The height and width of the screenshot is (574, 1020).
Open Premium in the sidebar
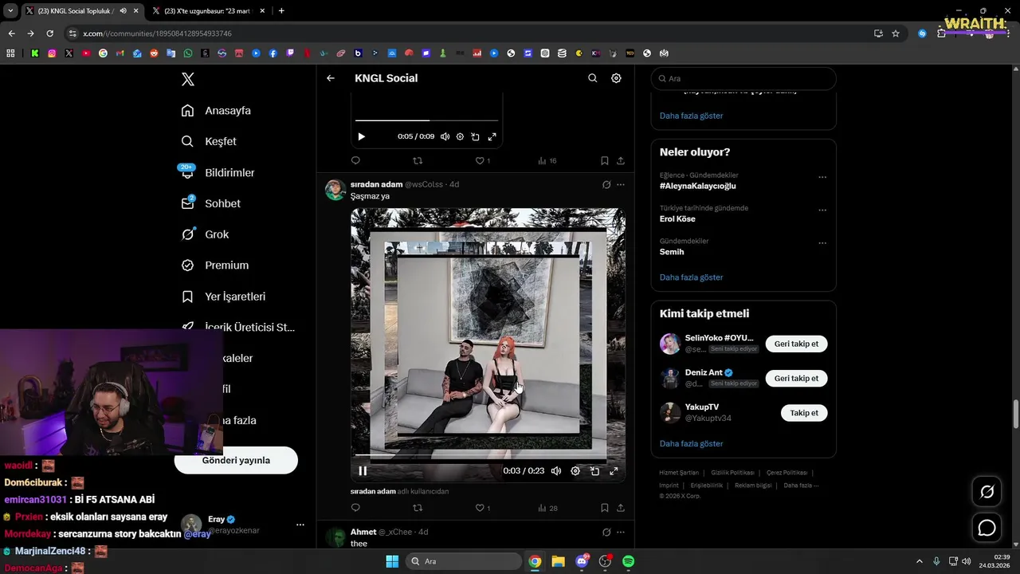click(x=215, y=265)
